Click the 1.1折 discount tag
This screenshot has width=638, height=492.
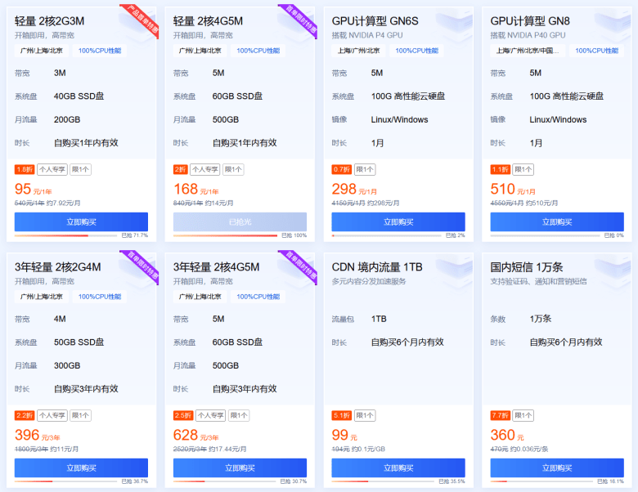[x=500, y=169]
